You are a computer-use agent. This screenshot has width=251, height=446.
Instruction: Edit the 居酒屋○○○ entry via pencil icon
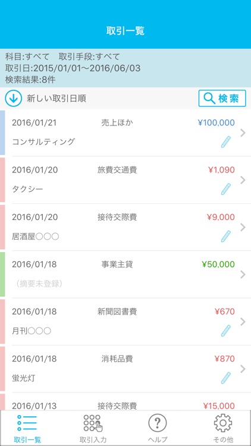click(x=226, y=236)
